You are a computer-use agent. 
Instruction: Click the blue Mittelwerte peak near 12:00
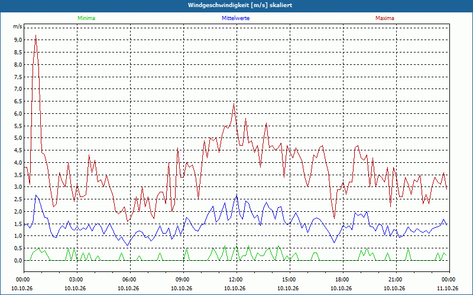[237, 196]
